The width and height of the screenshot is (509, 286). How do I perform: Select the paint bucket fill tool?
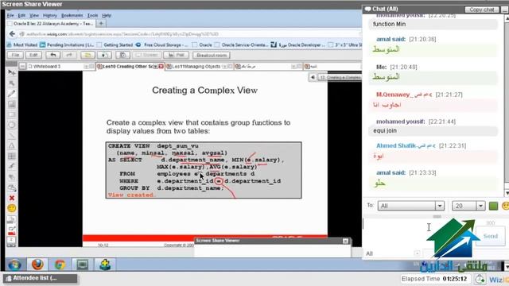pos(12,187)
